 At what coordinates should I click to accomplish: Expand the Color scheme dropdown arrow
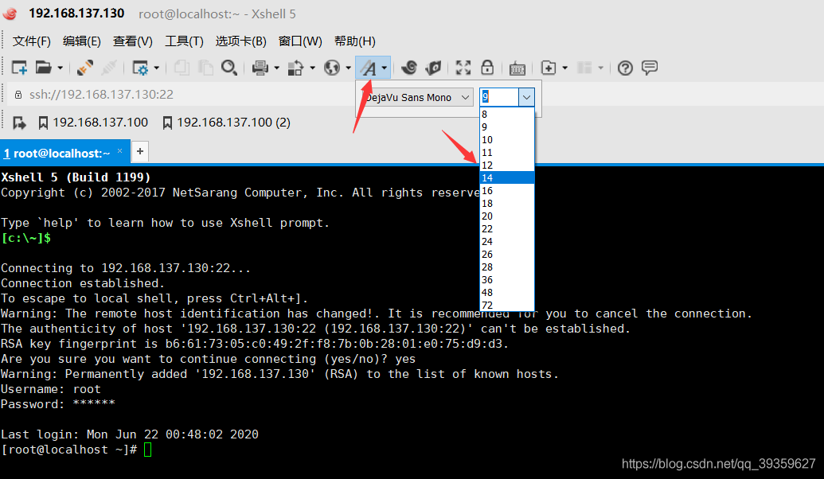312,68
